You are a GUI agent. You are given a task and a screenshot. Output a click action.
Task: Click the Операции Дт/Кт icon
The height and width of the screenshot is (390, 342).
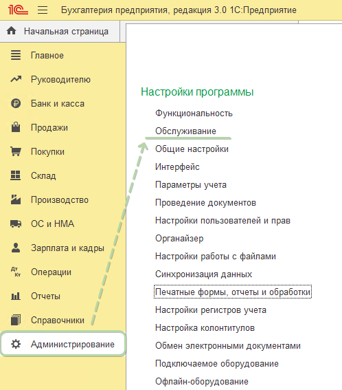tap(16, 272)
